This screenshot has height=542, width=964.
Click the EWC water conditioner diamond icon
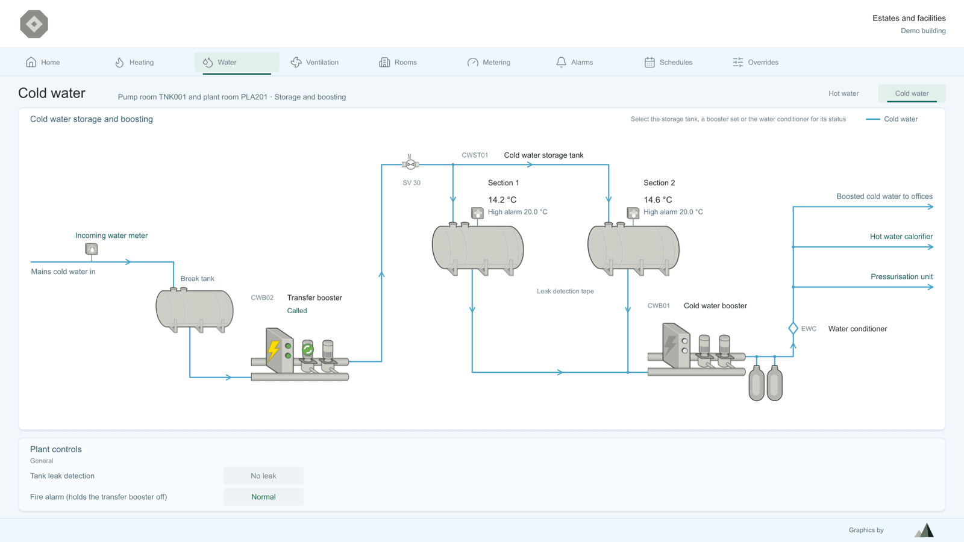793,328
